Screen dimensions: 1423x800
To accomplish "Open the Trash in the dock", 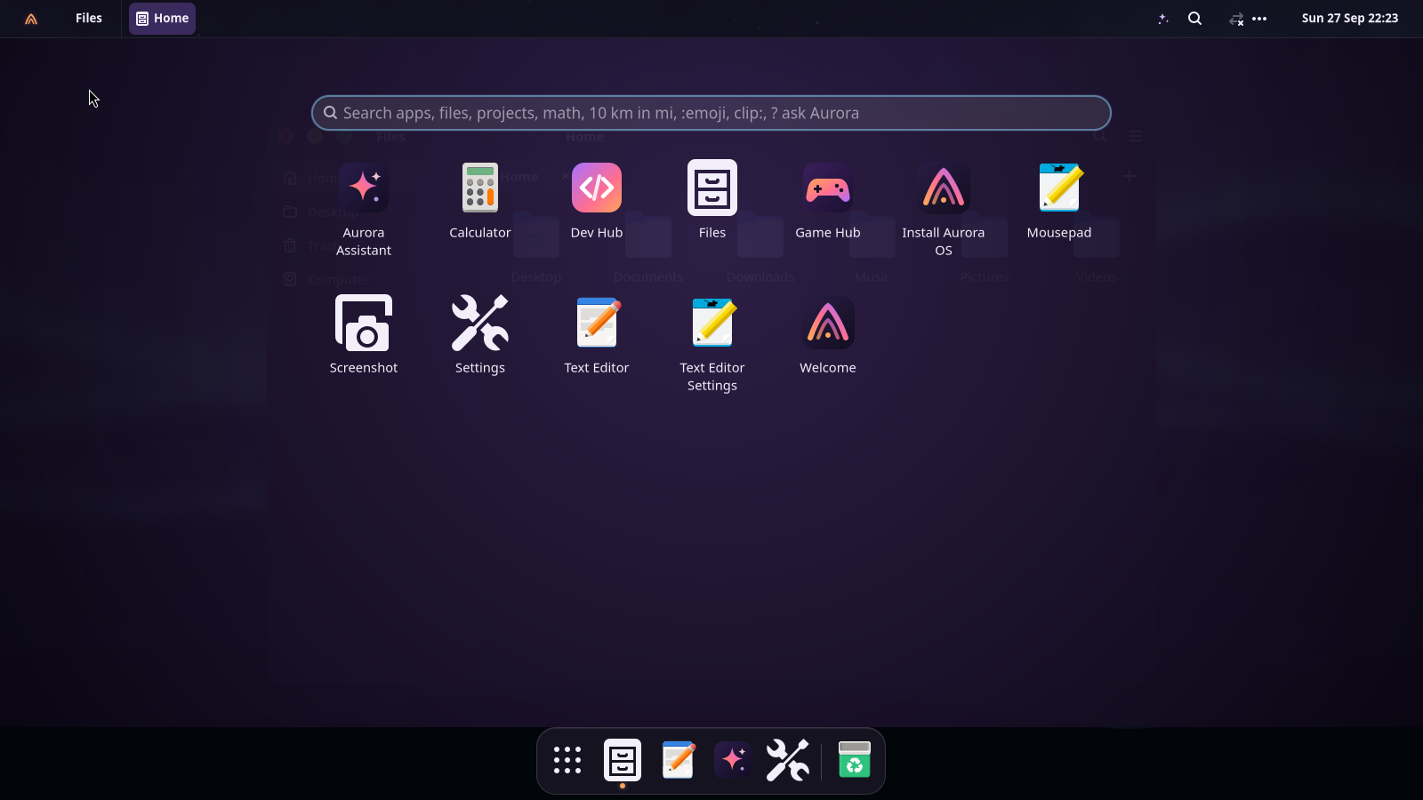I will (855, 760).
